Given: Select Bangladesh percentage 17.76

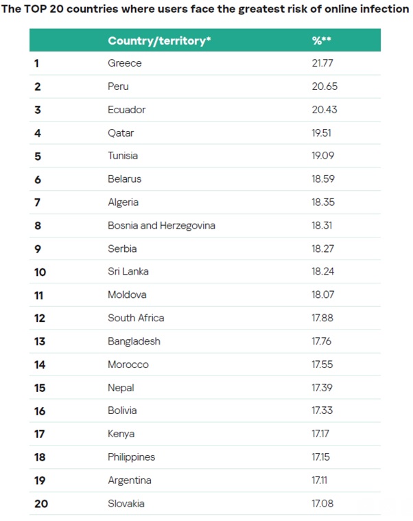Looking at the screenshot, I should point(321,341).
